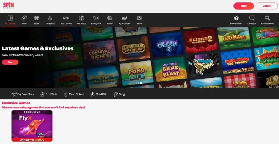Open the Reel King Big Money tile
The width and height of the screenshot is (279, 144).
click(237, 61)
